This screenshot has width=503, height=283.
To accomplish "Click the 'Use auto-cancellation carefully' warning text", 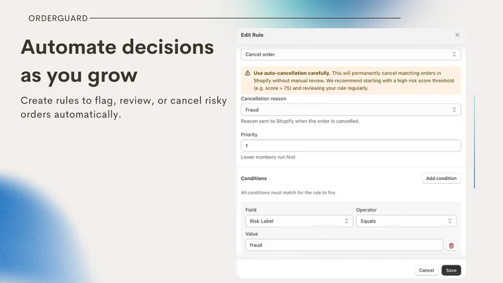I will pyautogui.click(x=292, y=73).
